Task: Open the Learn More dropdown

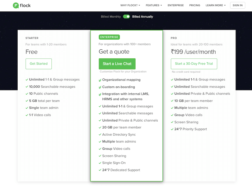Action: [x=216, y=5]
